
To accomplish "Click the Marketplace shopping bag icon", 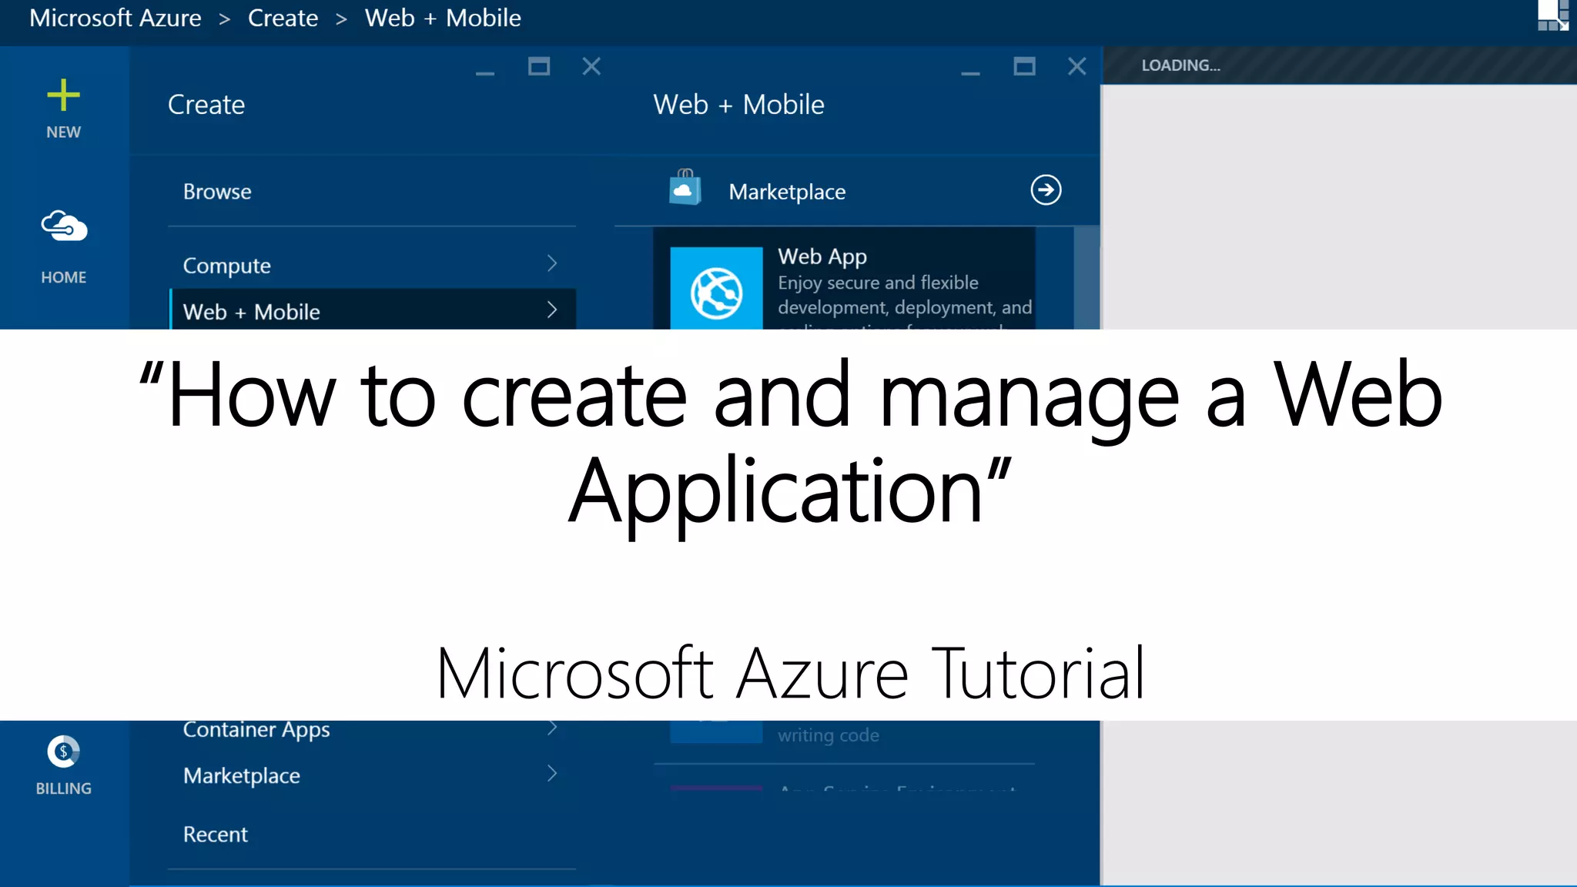I will point(685,188).
